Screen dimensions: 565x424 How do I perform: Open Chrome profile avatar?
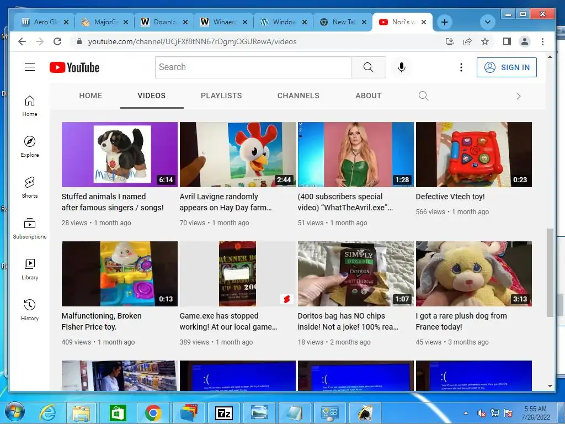coord(525,41)
